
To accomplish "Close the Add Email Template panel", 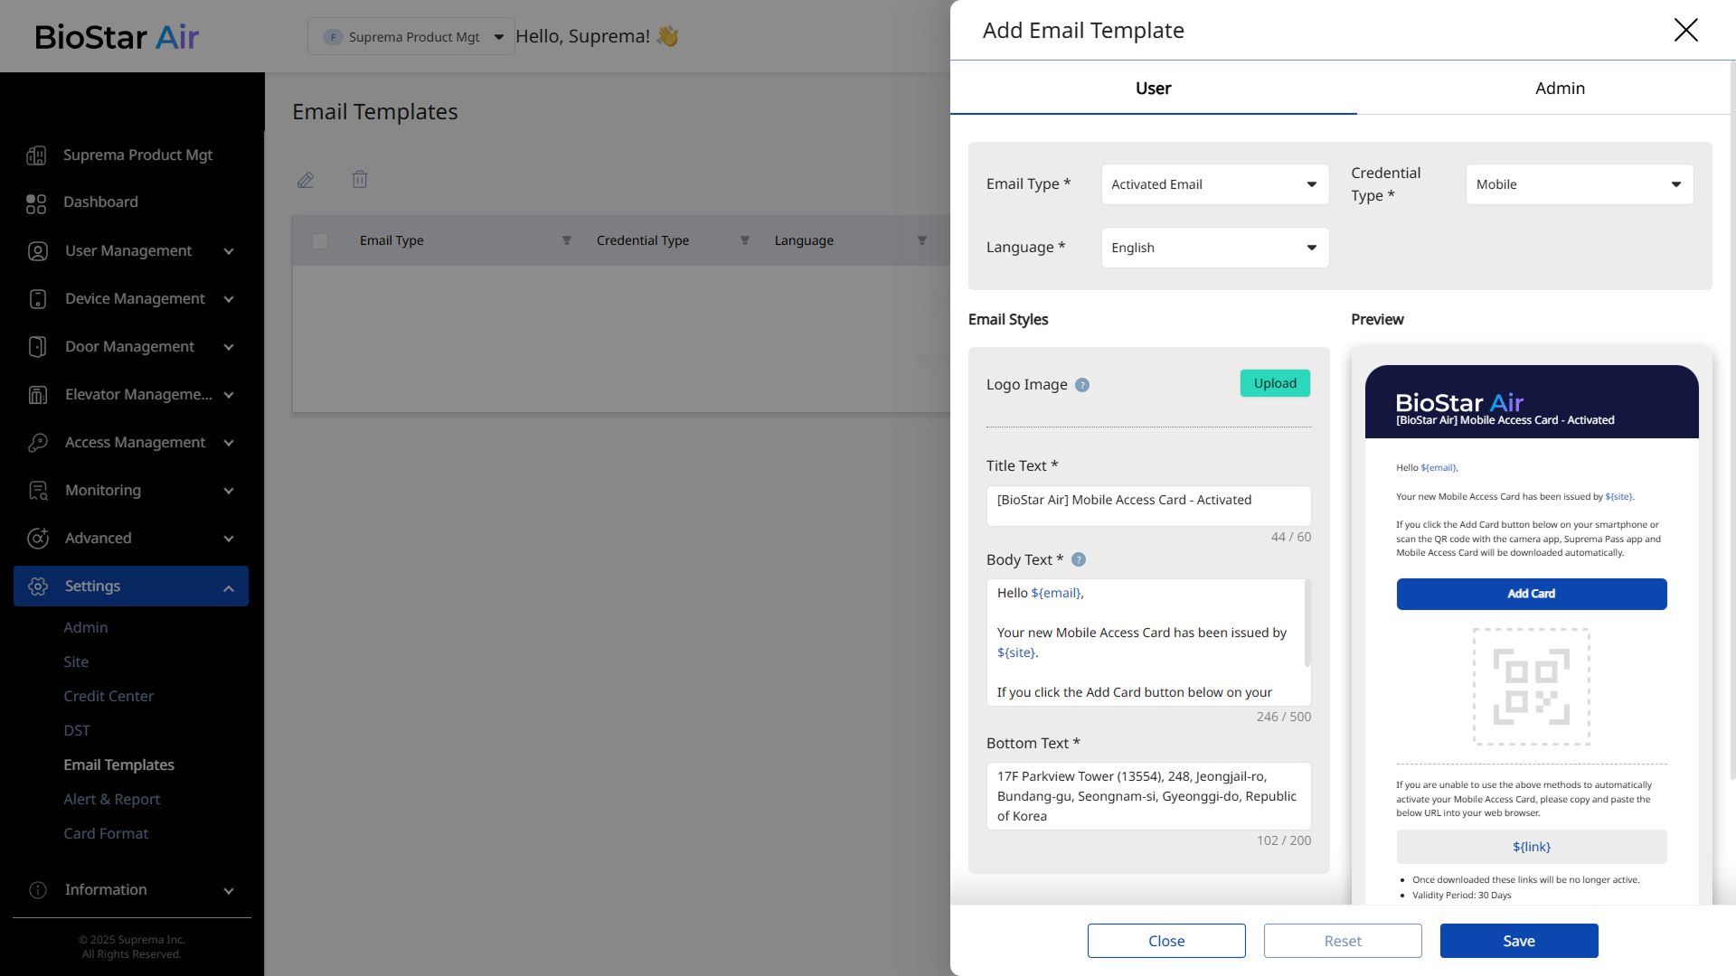I will point(1685,30).
